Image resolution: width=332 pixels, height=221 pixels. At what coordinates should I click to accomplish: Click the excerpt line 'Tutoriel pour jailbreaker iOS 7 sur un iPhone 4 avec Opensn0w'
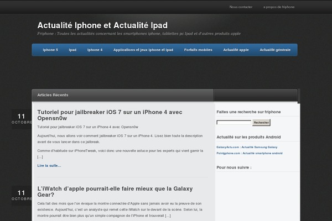point(87,127)
